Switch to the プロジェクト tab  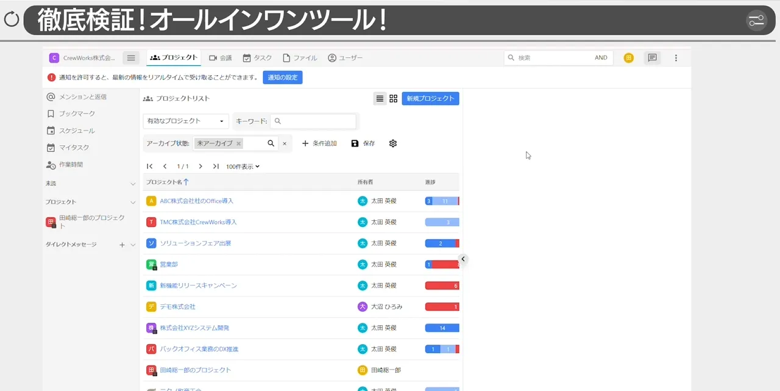pos(172,57)
